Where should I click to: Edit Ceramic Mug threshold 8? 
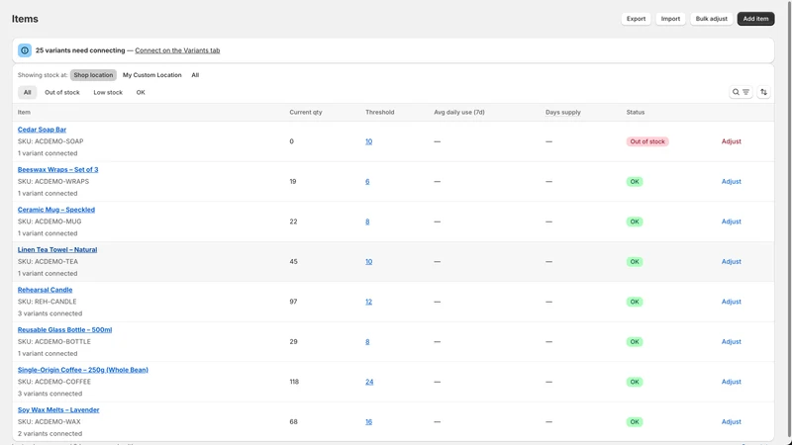pos(367,222)
